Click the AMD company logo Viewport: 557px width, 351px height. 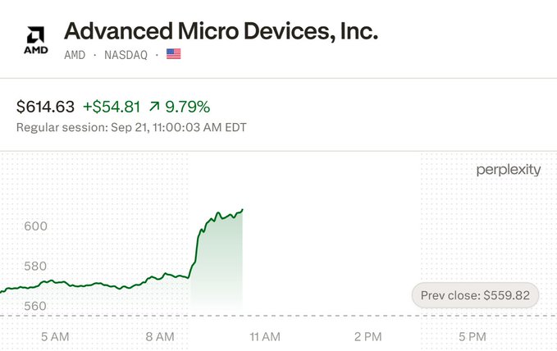tap(36, 40)
